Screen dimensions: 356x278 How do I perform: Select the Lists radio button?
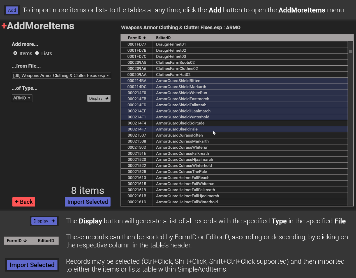coord(37,53)
